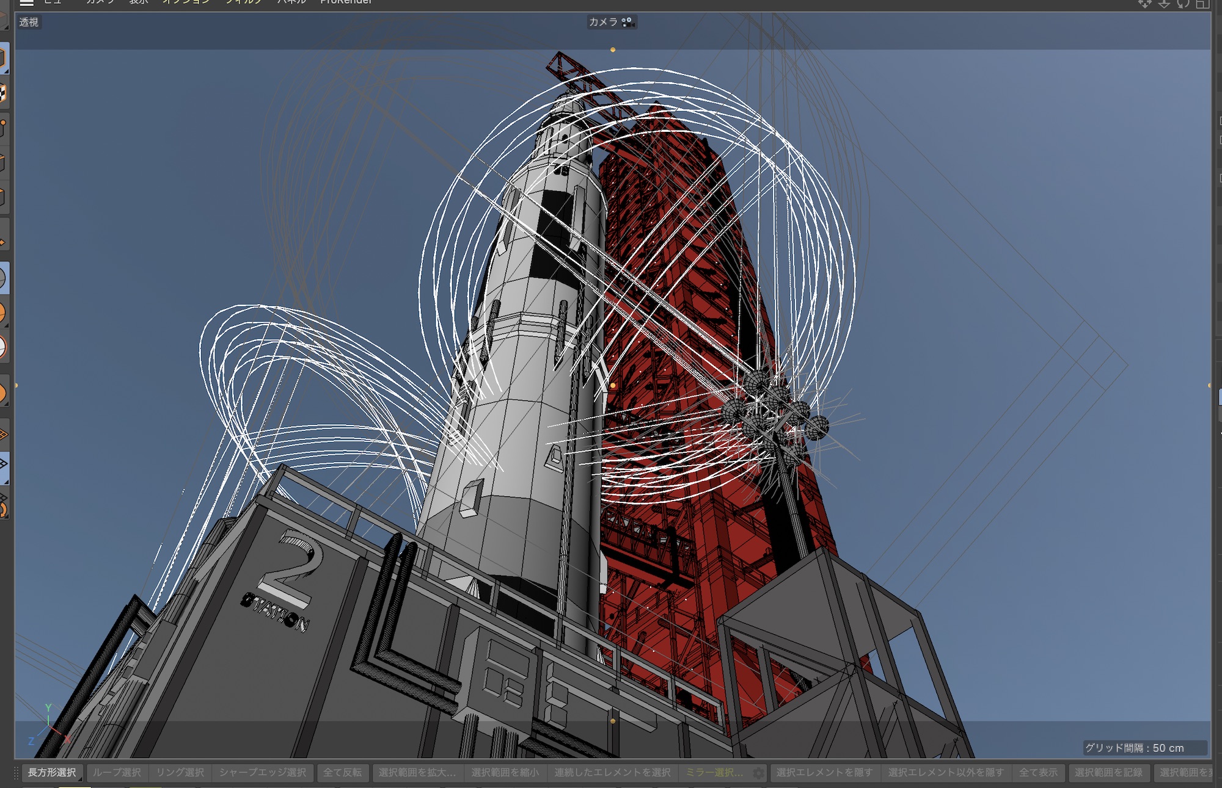The image size is (1222, 788).
Task: Click the 全て反転 invert all button
Action: point(342,773)
